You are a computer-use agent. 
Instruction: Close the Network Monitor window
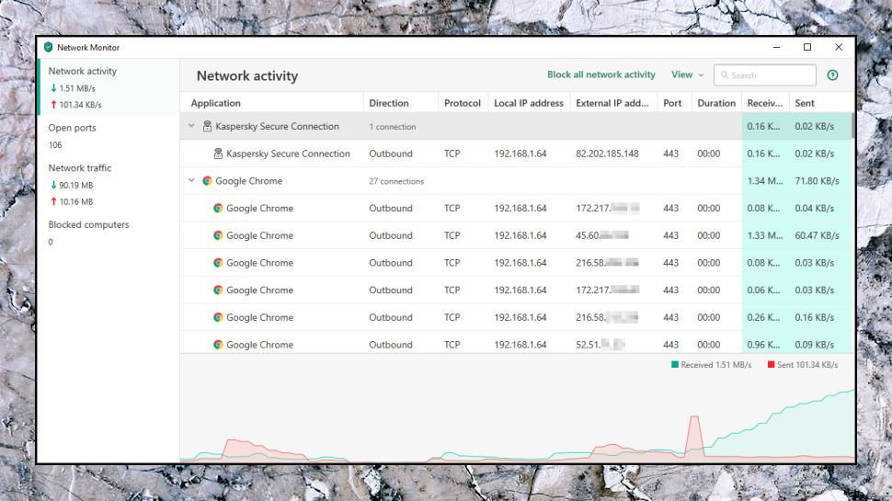tap(839, 47)
